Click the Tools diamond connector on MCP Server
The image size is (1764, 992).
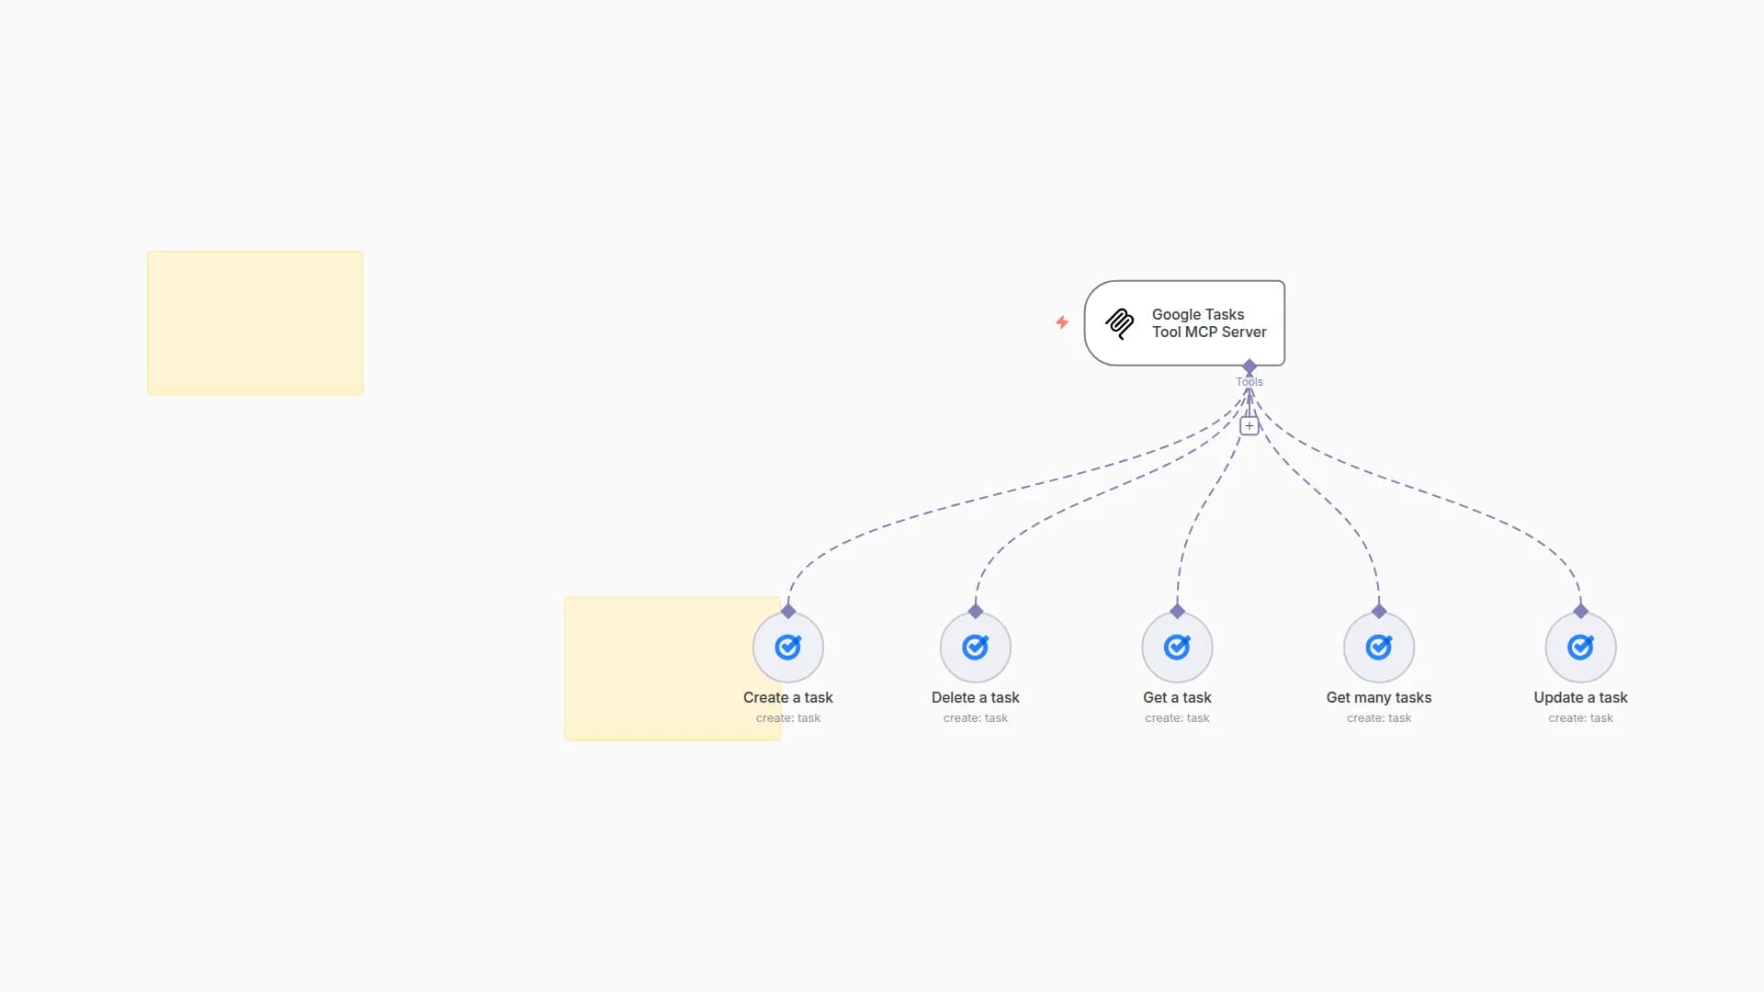pos(1249,366)
